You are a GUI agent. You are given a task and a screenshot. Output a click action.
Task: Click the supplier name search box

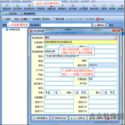point(66,25)
